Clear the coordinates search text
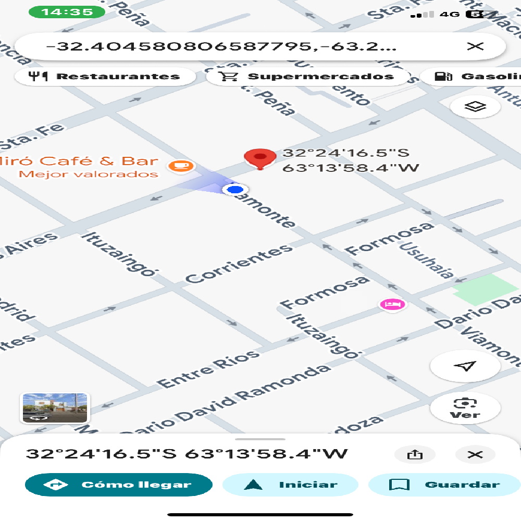Image resolution: width=521 pixels, height=521 pixels. pos(475,46)
